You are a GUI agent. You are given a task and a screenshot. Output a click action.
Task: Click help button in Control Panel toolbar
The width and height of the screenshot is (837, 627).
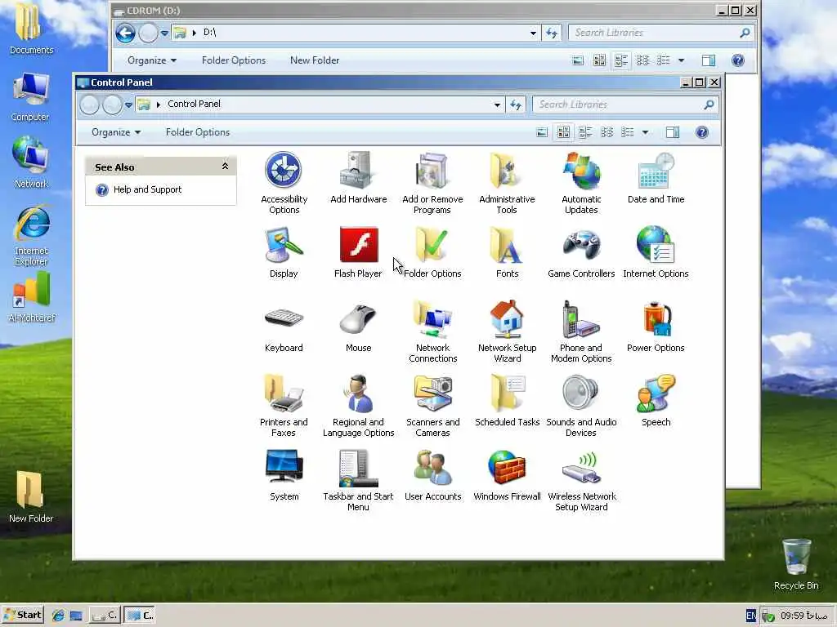pos(702,132)
